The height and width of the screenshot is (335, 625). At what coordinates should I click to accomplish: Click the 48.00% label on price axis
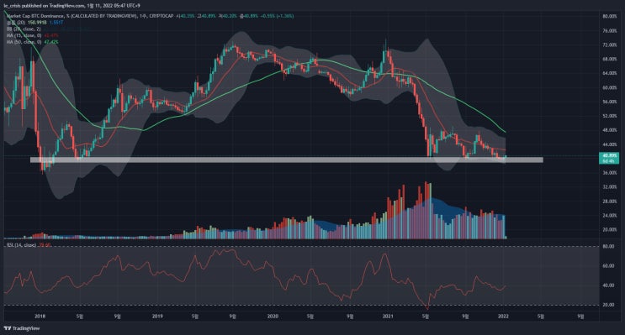point(610,130)
